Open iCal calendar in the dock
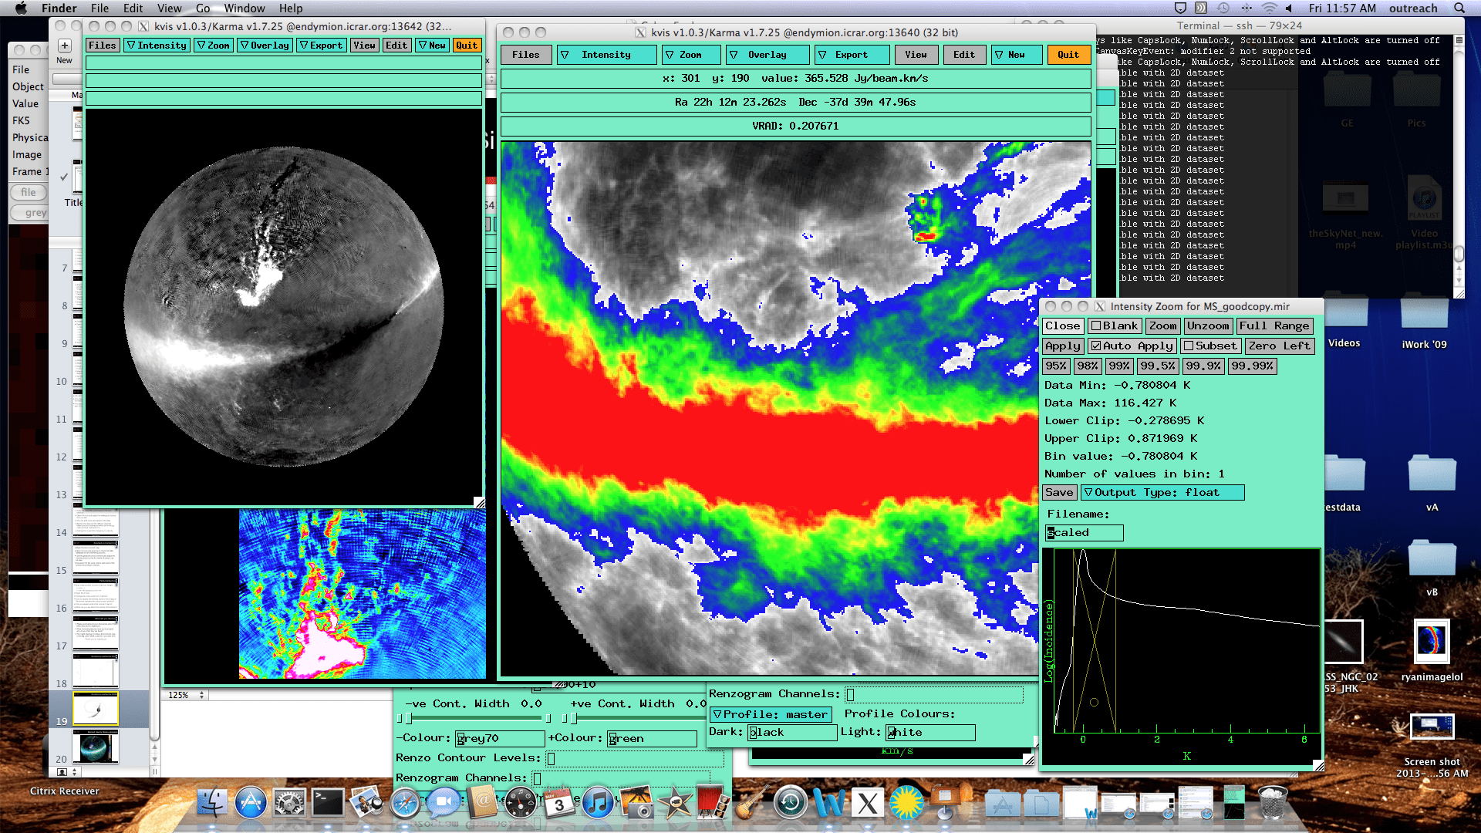 click(x=559, y=803)
